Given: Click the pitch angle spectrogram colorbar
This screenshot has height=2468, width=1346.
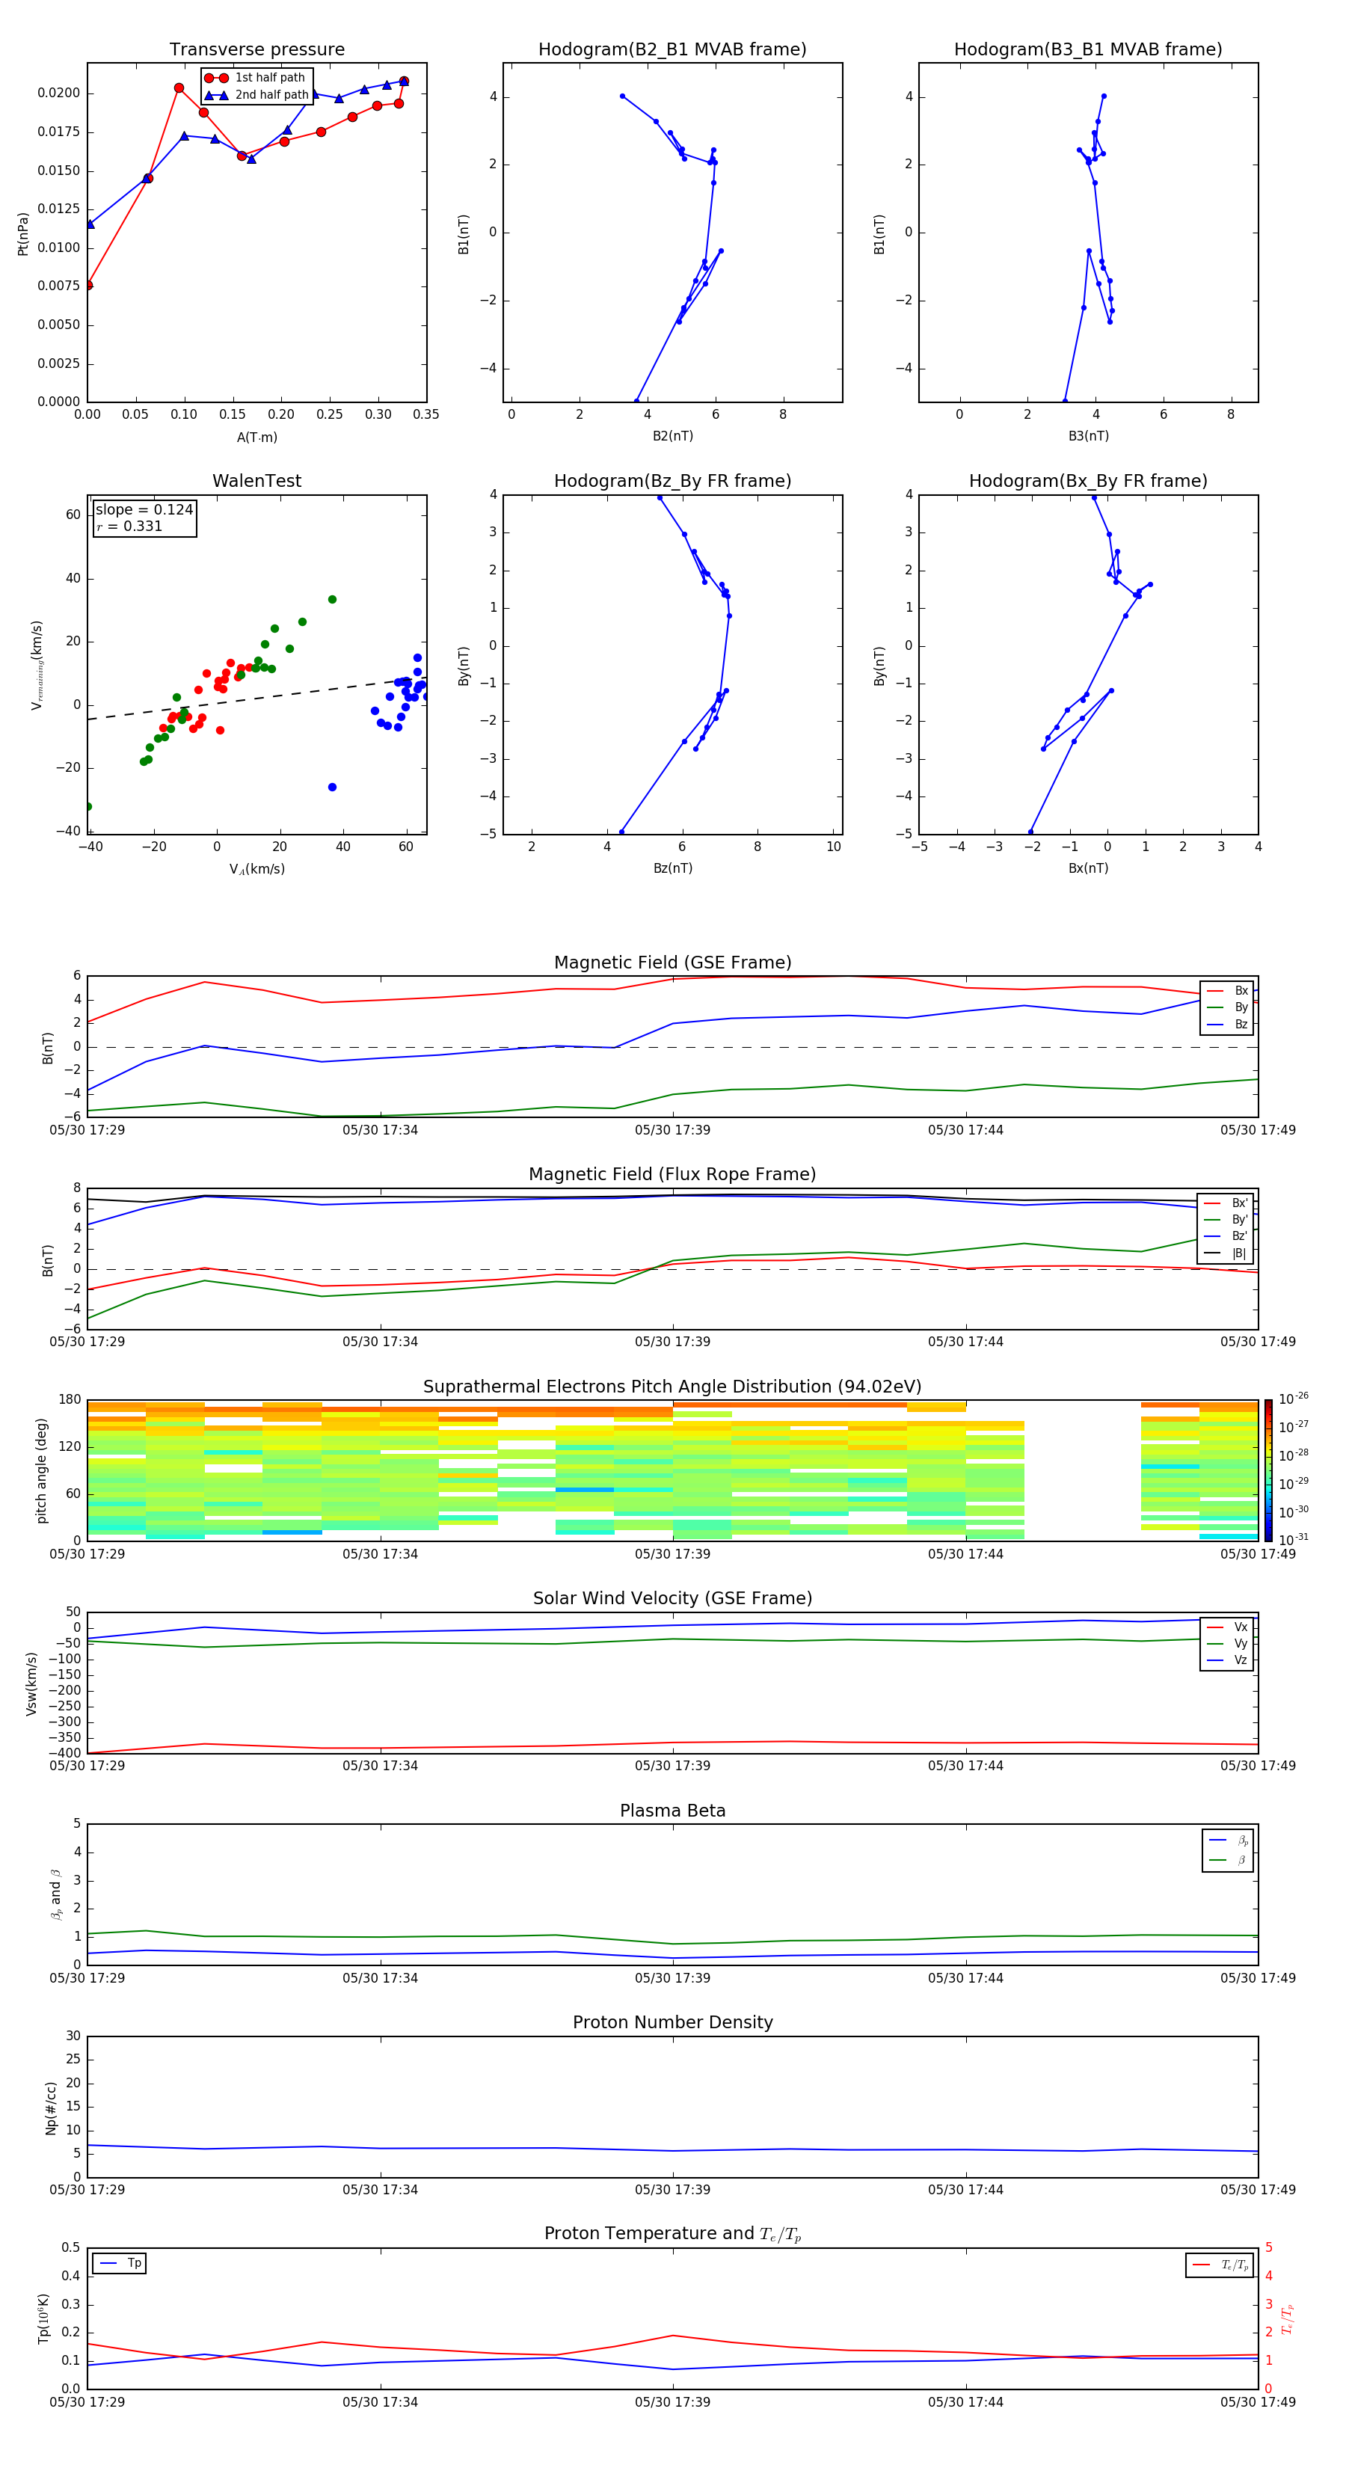Looking at the screenshot, I should tap(1268, 1470).
